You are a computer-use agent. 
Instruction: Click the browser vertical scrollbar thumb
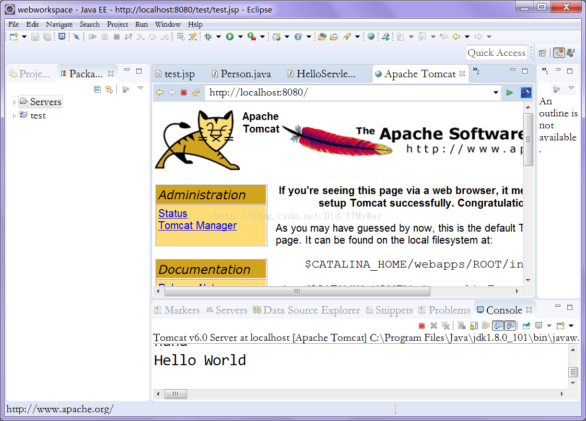[x=528, y=139]
